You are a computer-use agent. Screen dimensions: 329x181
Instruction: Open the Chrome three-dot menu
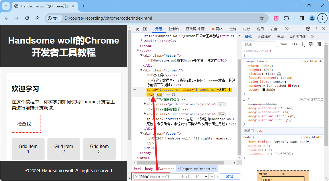(322, 18)
